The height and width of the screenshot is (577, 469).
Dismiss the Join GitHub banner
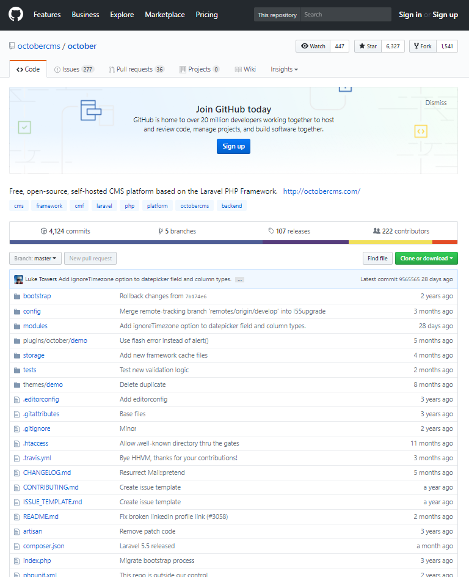[436, 103]
